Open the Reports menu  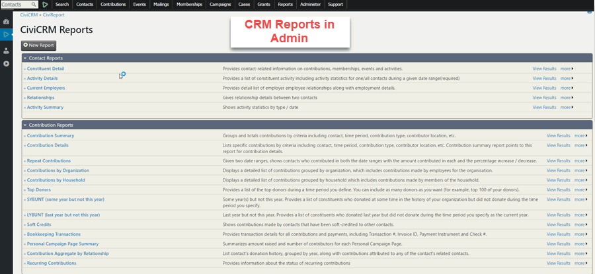[286, 5]
